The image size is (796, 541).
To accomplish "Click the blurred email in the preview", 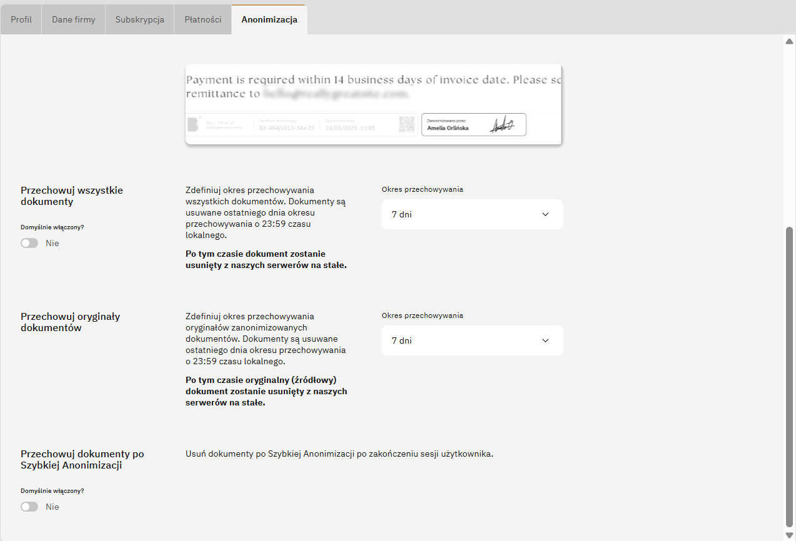I will (x=336, y=94).
